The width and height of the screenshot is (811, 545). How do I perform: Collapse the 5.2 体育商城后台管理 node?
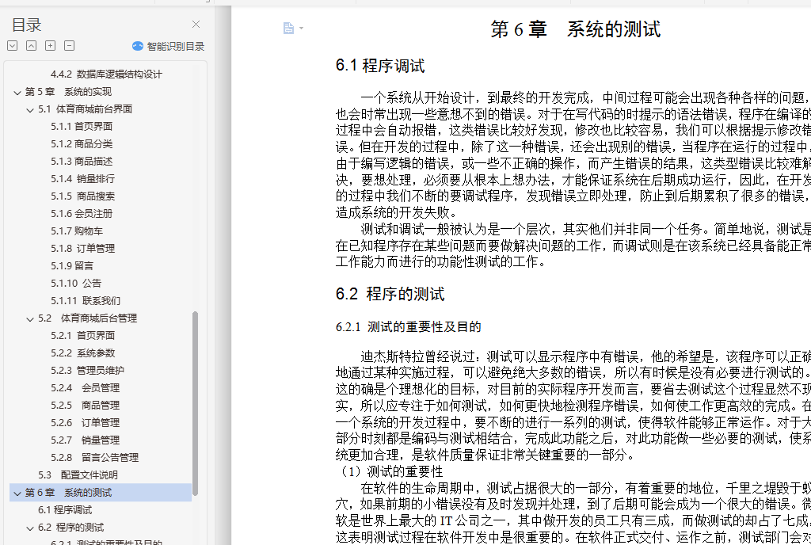(x=30, y=319)
